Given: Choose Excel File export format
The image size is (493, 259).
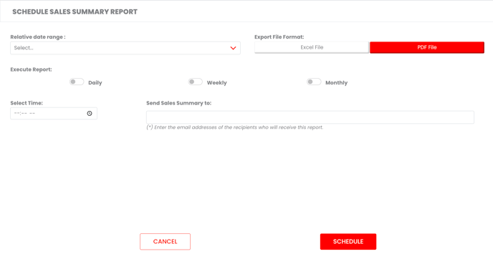Looking at the screenshot, I should coord(312,47).
